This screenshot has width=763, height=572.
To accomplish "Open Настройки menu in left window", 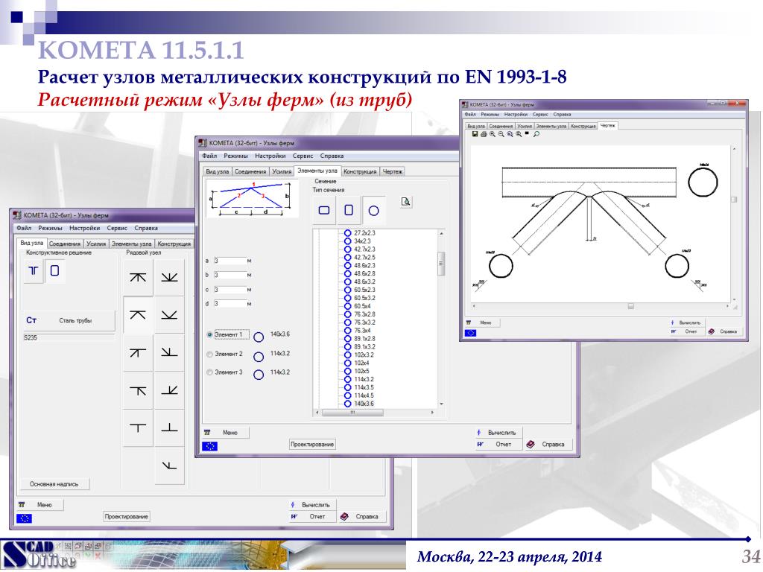I will [84, 228].
